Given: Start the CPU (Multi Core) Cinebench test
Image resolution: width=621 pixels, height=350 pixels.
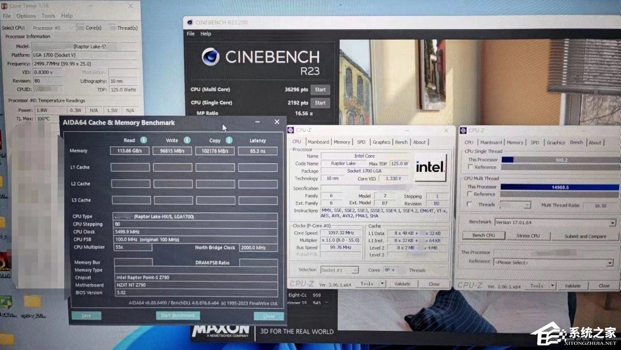Looking at the screenshot, I should pos(320,89).
